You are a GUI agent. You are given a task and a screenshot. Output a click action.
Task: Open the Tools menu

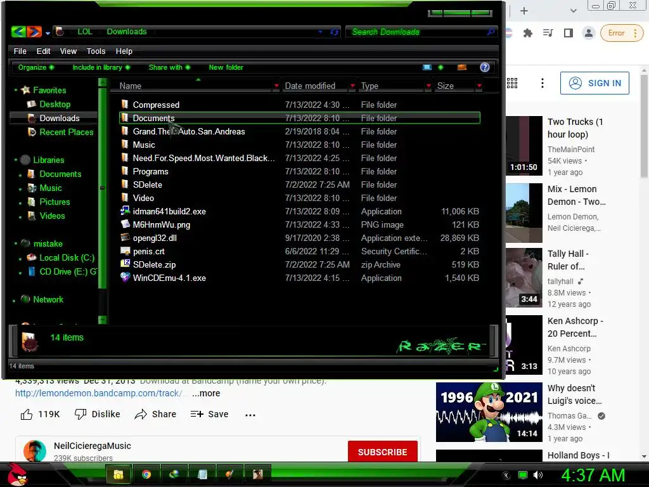point(96,51)
